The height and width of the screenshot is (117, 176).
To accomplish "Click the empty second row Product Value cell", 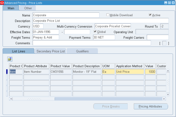I will [x=61, y=77].
